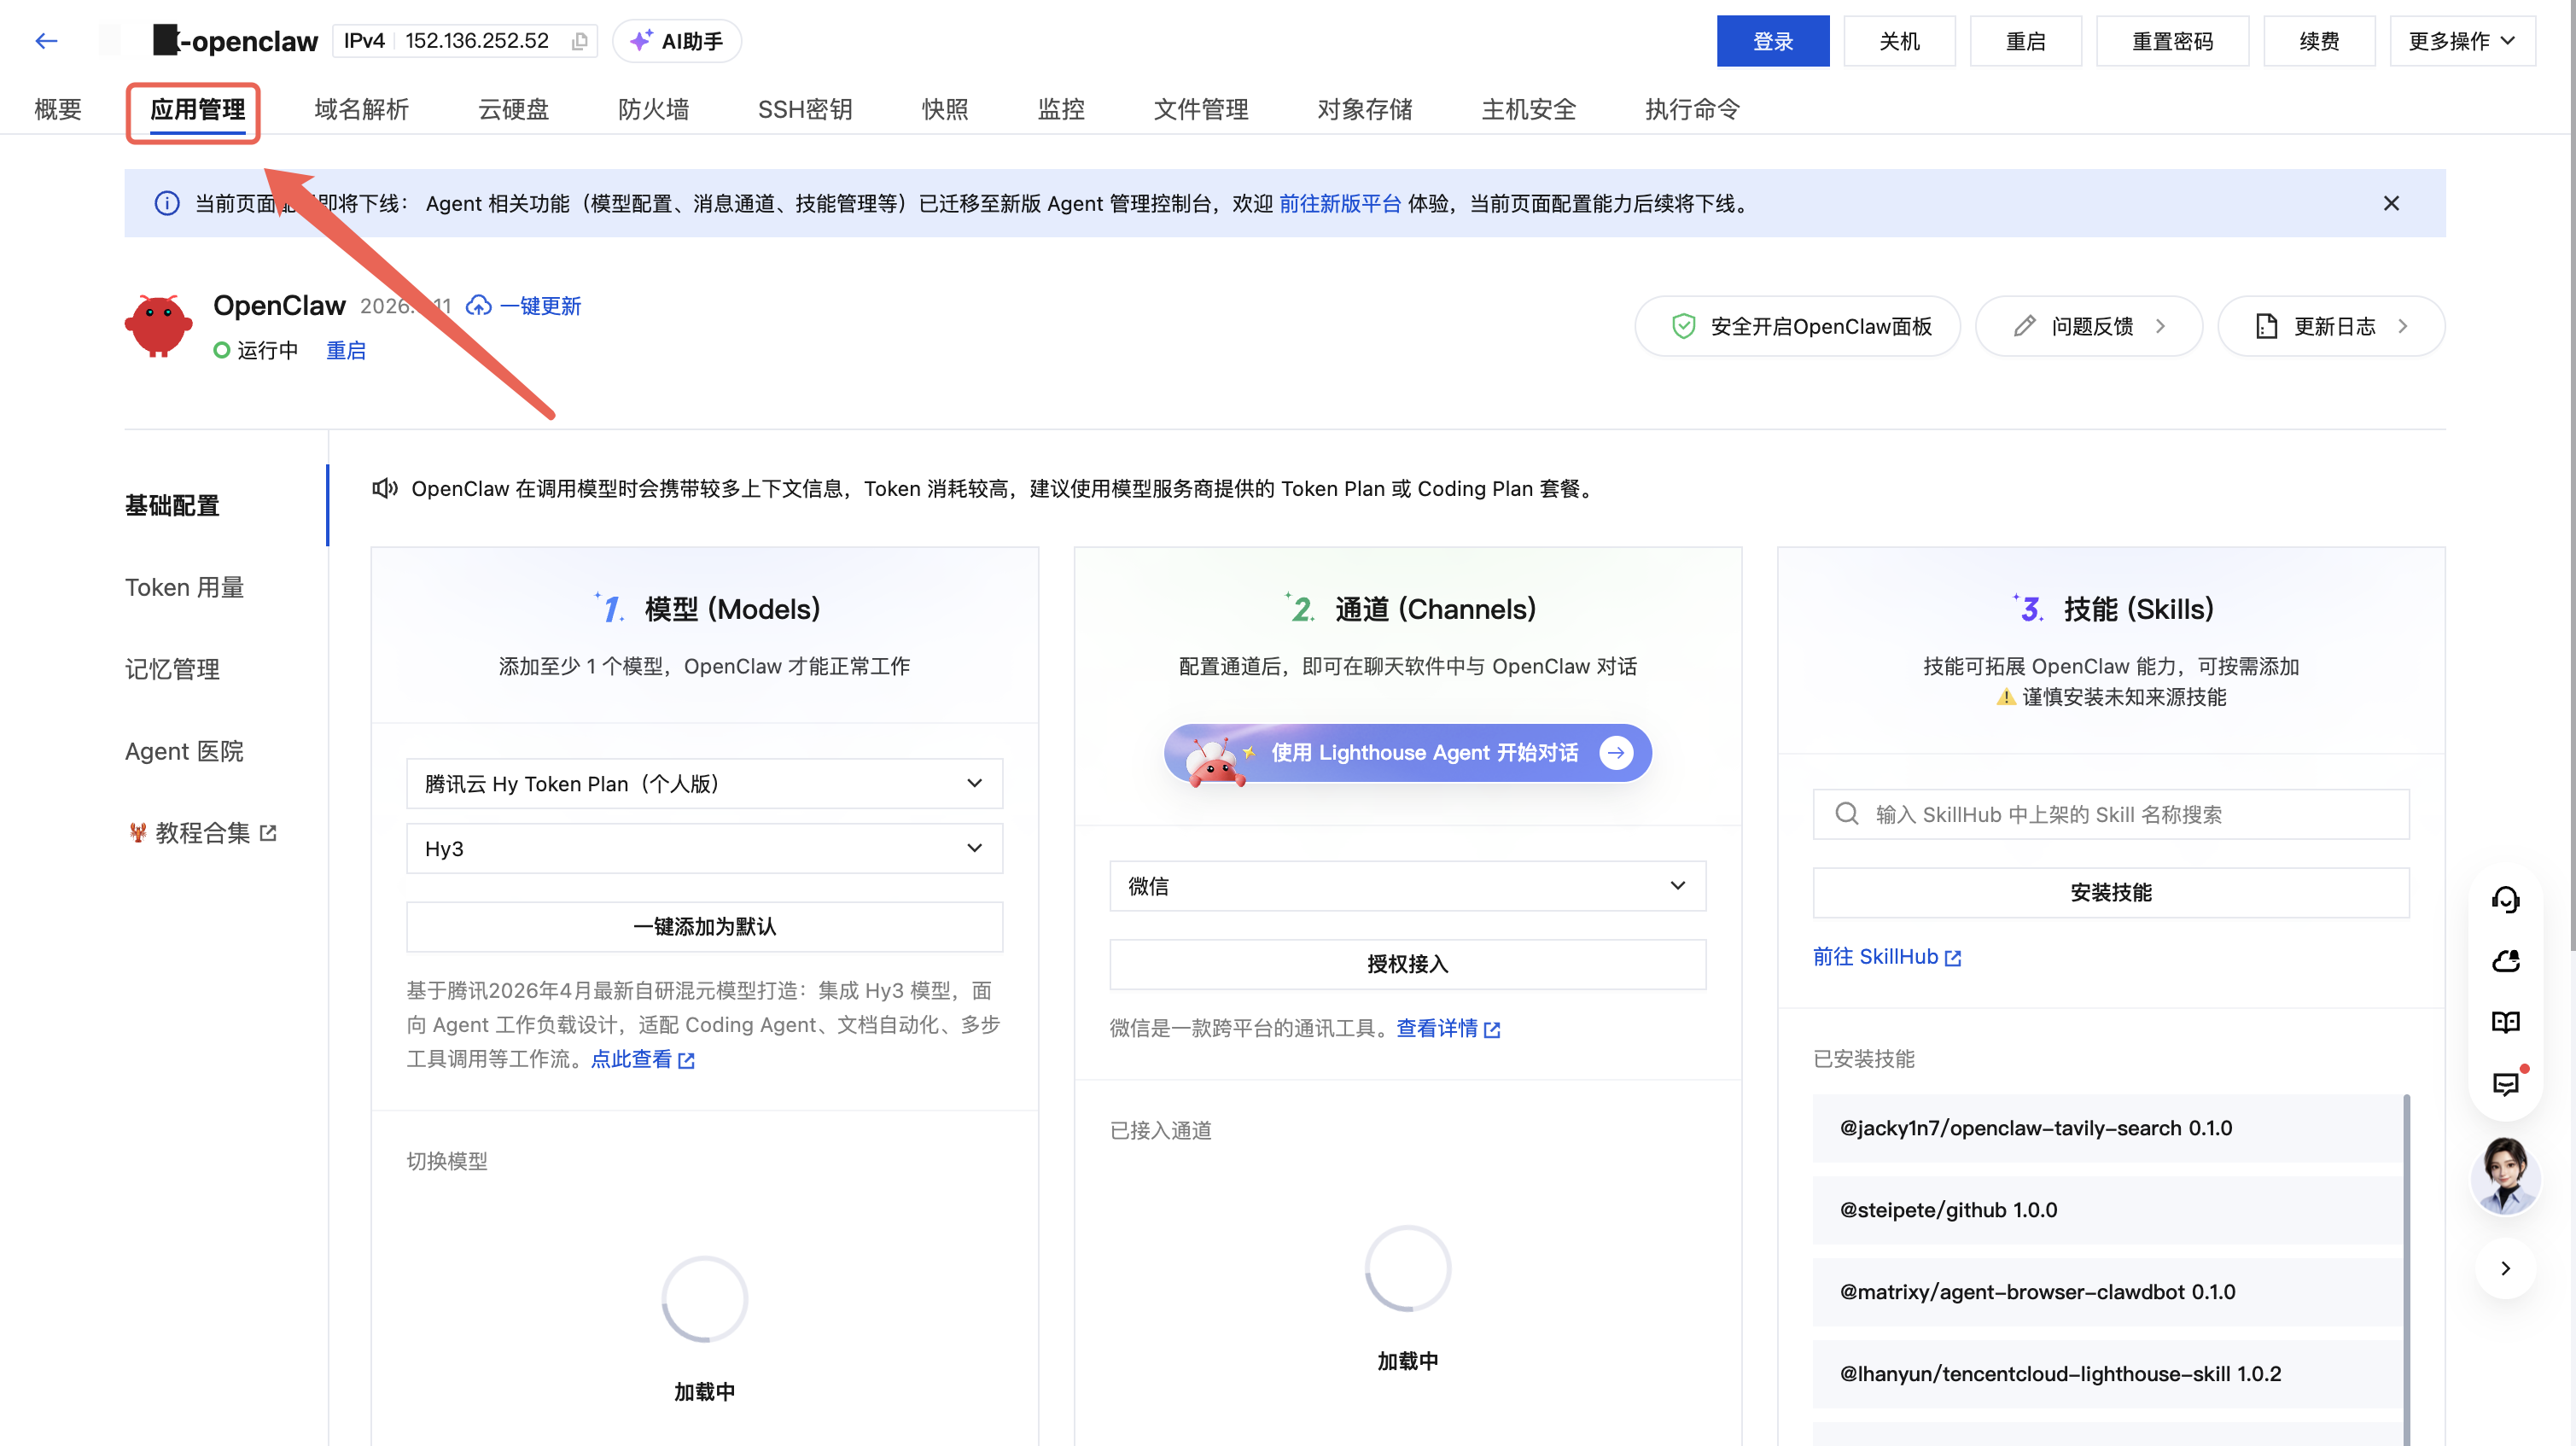Image resolution: width=2576 pixels, height=1446 pixels.
Task: Go back using the left arrow icon
Action: 46,41
